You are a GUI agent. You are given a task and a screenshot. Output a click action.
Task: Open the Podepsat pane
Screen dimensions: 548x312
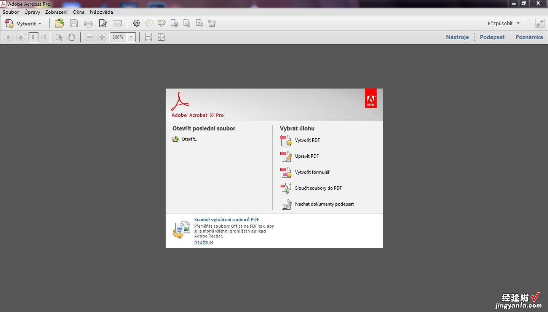[492, 37]
